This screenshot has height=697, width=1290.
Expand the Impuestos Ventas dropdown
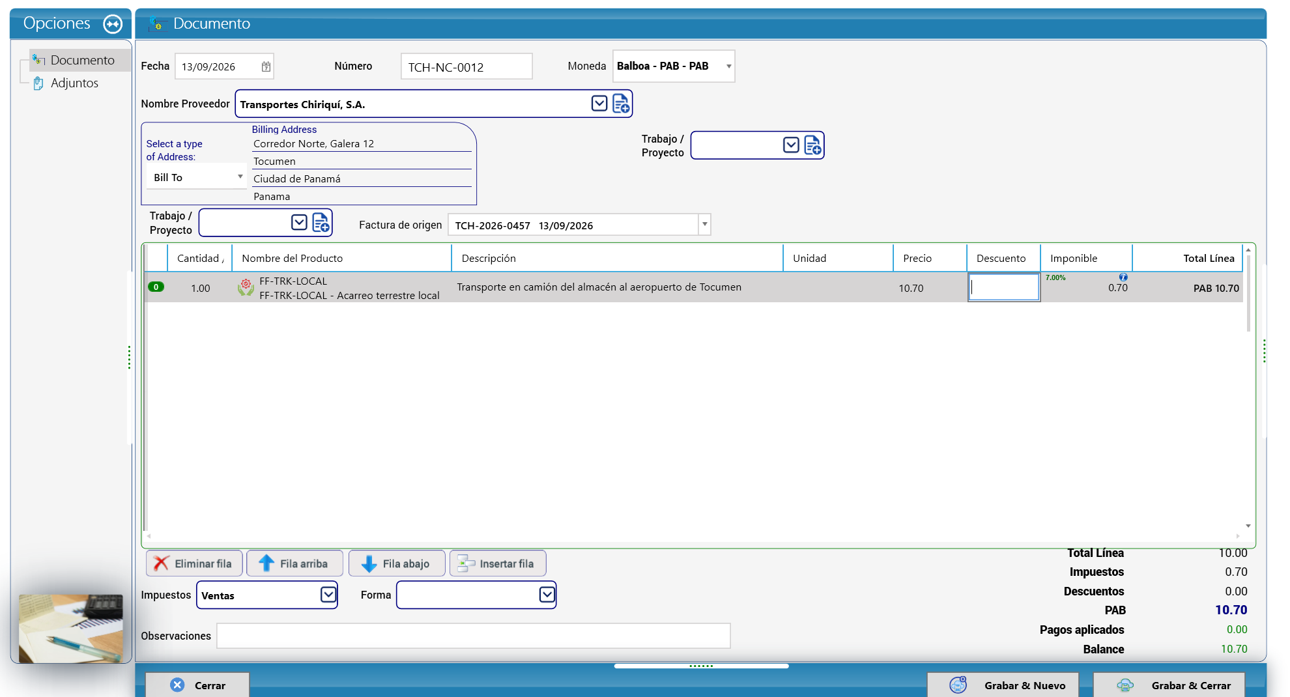328,595
